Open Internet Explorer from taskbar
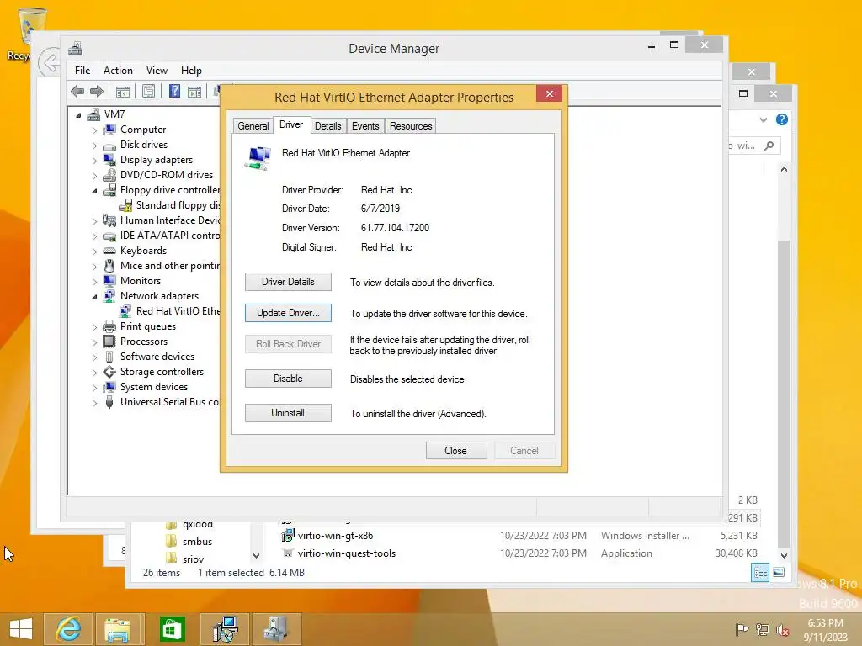The height and width of the screenshot is (646, 862). [x=69, y=629]
